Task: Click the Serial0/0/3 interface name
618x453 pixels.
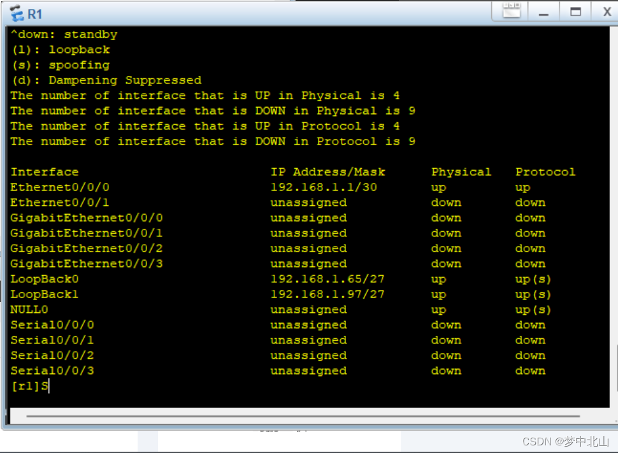Action: click(x=52, y=371)
